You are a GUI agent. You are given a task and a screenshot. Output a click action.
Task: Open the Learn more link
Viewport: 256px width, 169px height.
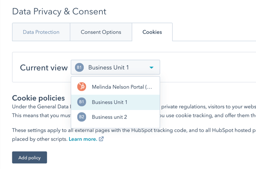83,139
